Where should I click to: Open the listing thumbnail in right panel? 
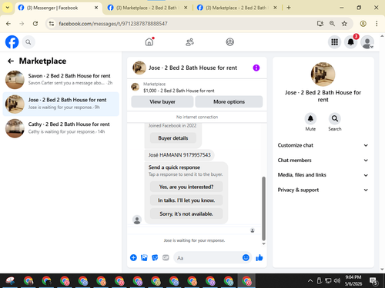pyautogui.click(x=323, y=74)
